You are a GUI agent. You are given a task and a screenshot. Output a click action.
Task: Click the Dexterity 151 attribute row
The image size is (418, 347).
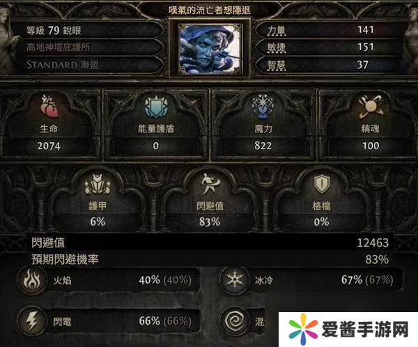pos(330,47)
